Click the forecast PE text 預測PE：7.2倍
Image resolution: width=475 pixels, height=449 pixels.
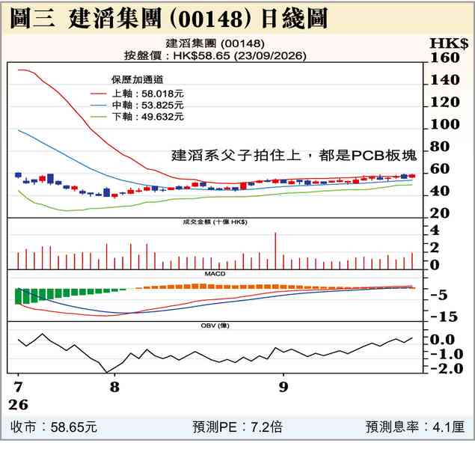click(238, 427)
